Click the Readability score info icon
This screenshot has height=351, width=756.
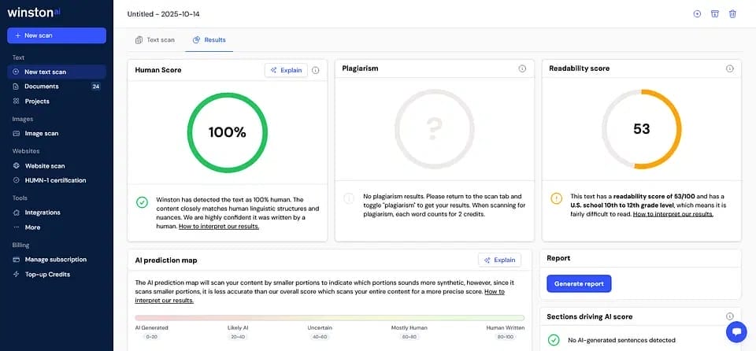(729, 69)
